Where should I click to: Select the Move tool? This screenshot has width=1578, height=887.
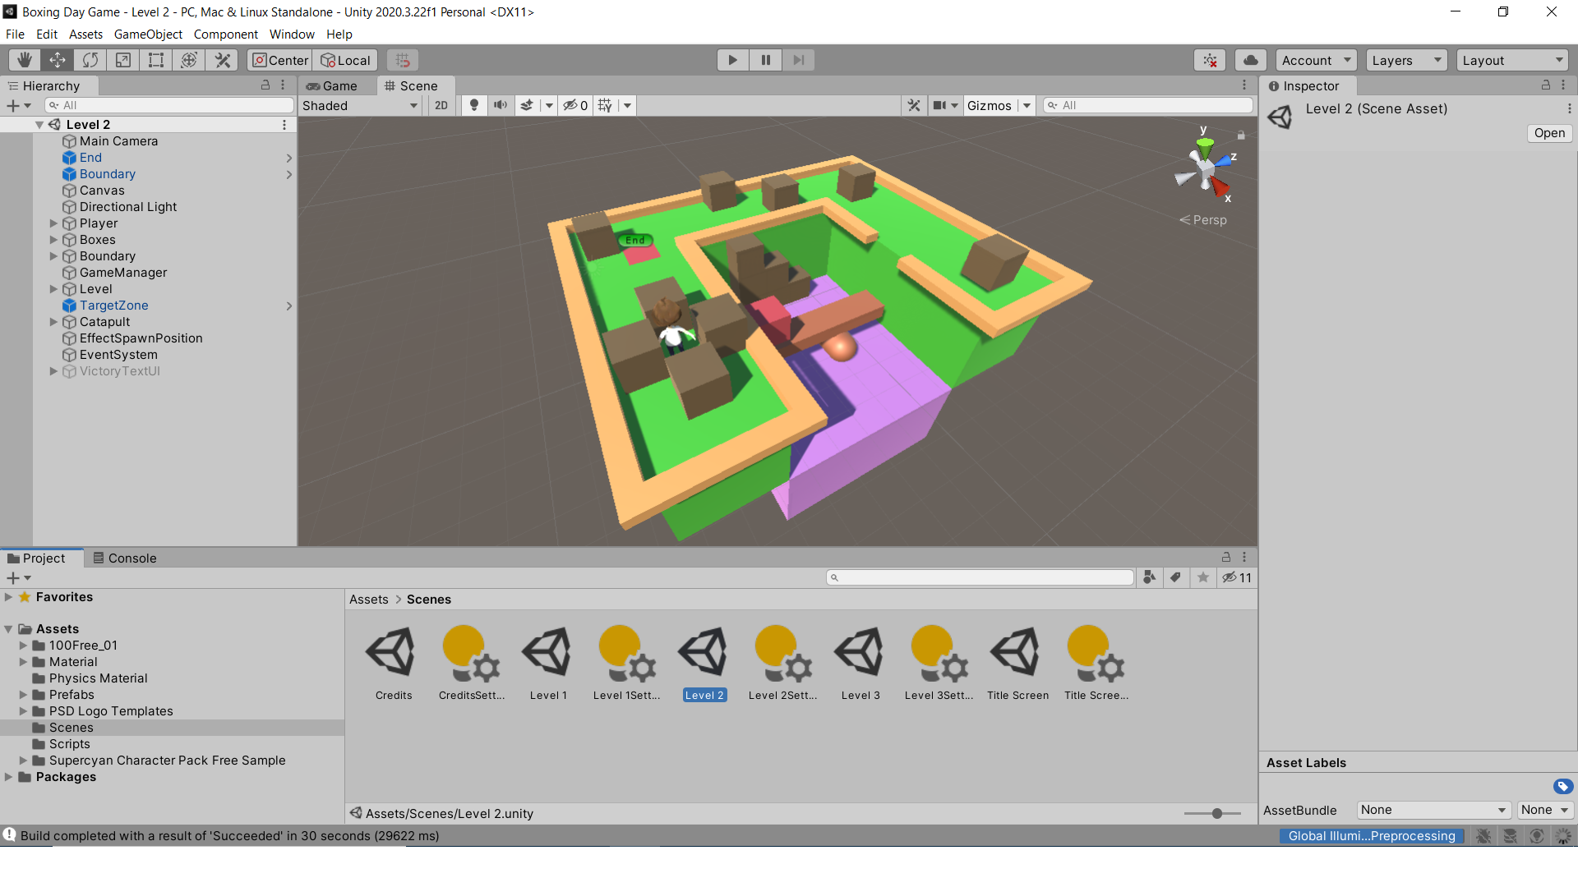[x=57, y=59]
